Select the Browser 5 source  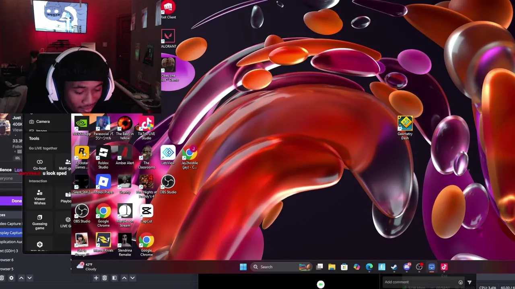(x=7, y=269)
